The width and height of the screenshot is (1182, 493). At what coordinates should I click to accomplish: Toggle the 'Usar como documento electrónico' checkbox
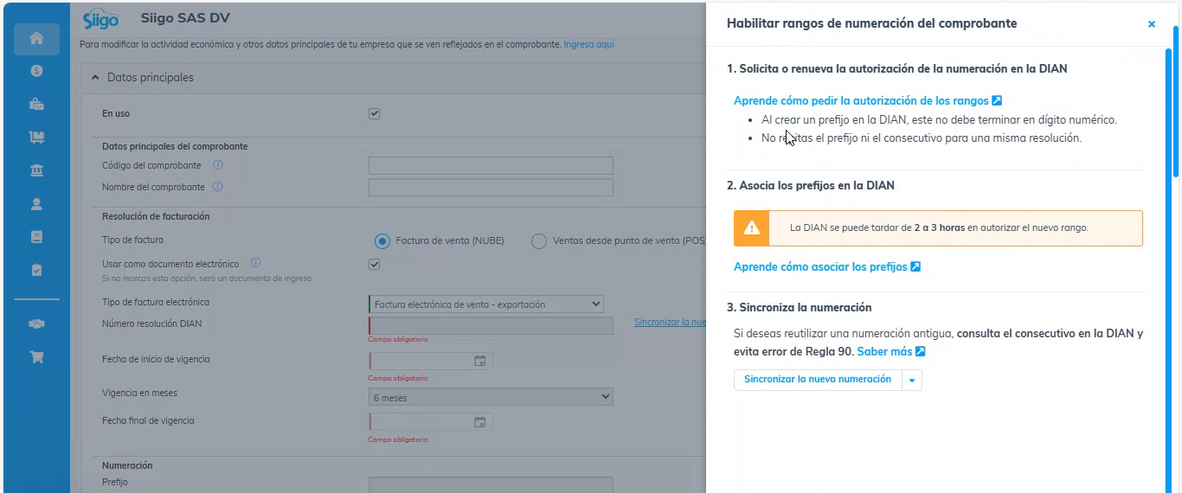375,264
